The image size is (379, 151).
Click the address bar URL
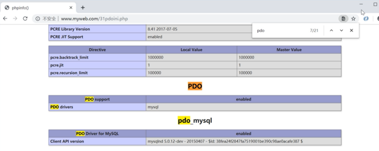94,19
